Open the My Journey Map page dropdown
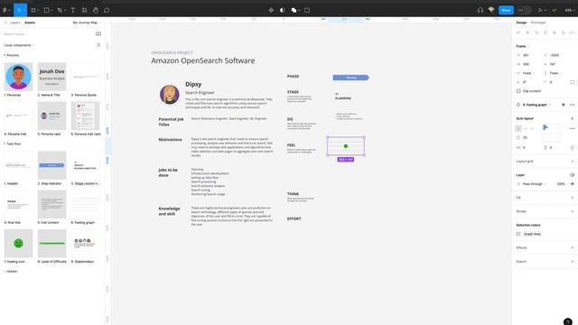 click(x=87, y=23)
